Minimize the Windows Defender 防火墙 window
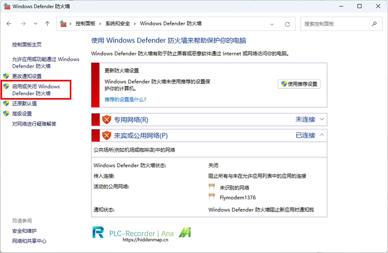The height and width of the screenshot is (253, 388). (341, 6)
